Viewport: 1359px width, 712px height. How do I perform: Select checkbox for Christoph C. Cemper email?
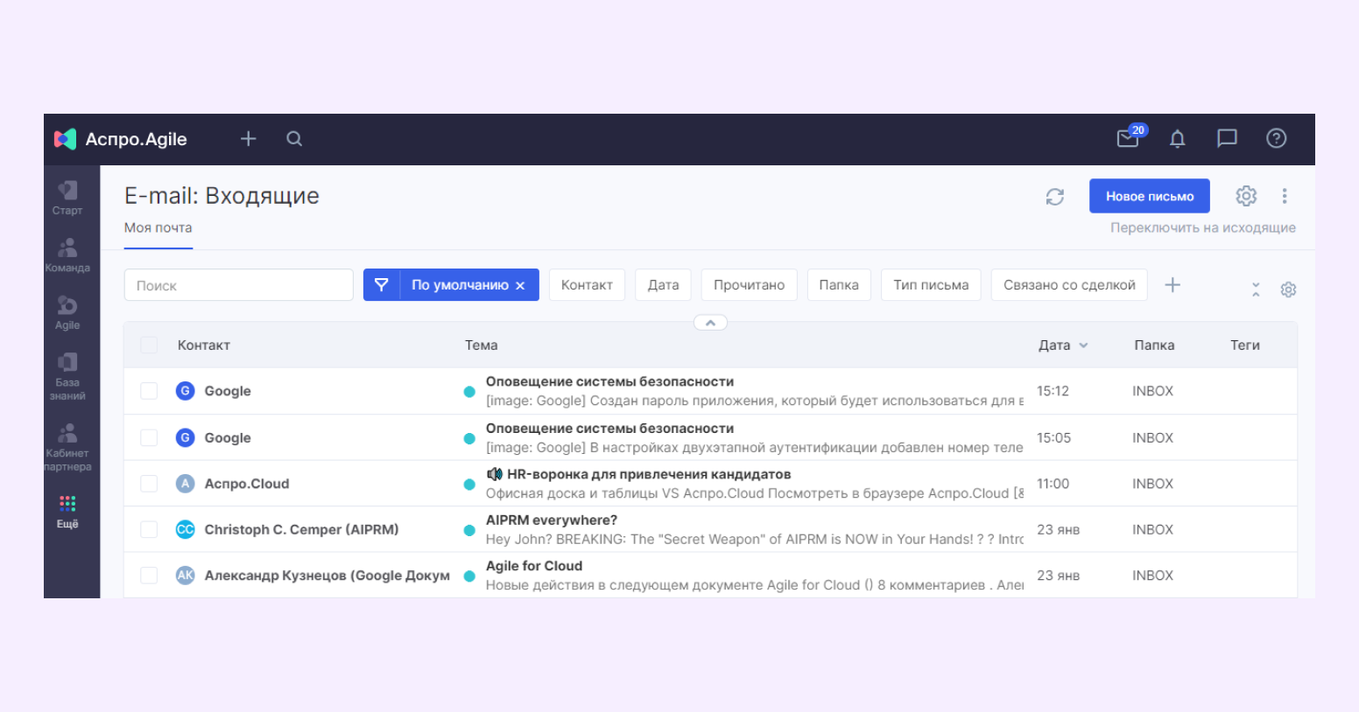[149, 529]
